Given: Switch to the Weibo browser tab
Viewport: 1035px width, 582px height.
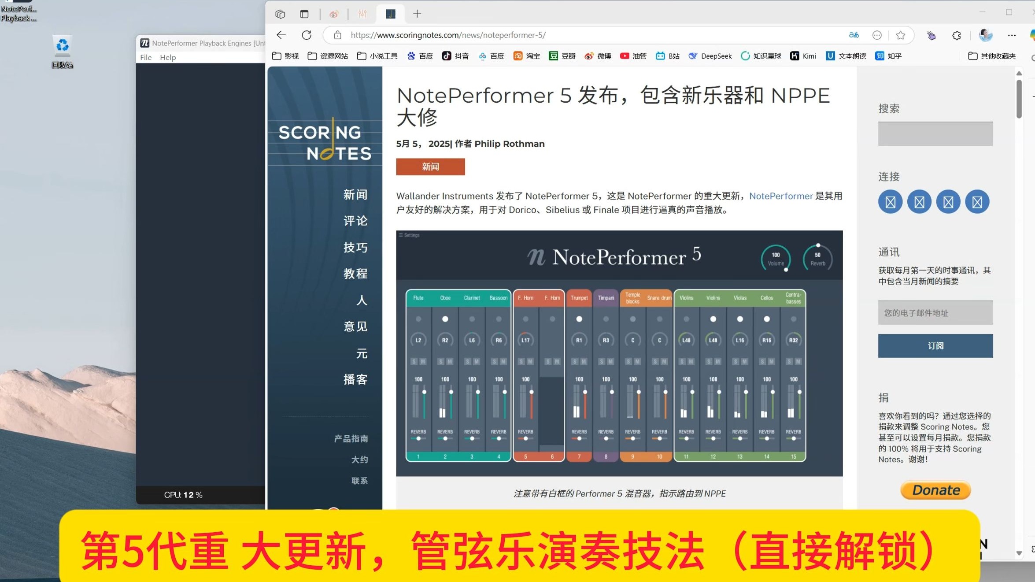Looking at the screenshot, I should 334,14.
